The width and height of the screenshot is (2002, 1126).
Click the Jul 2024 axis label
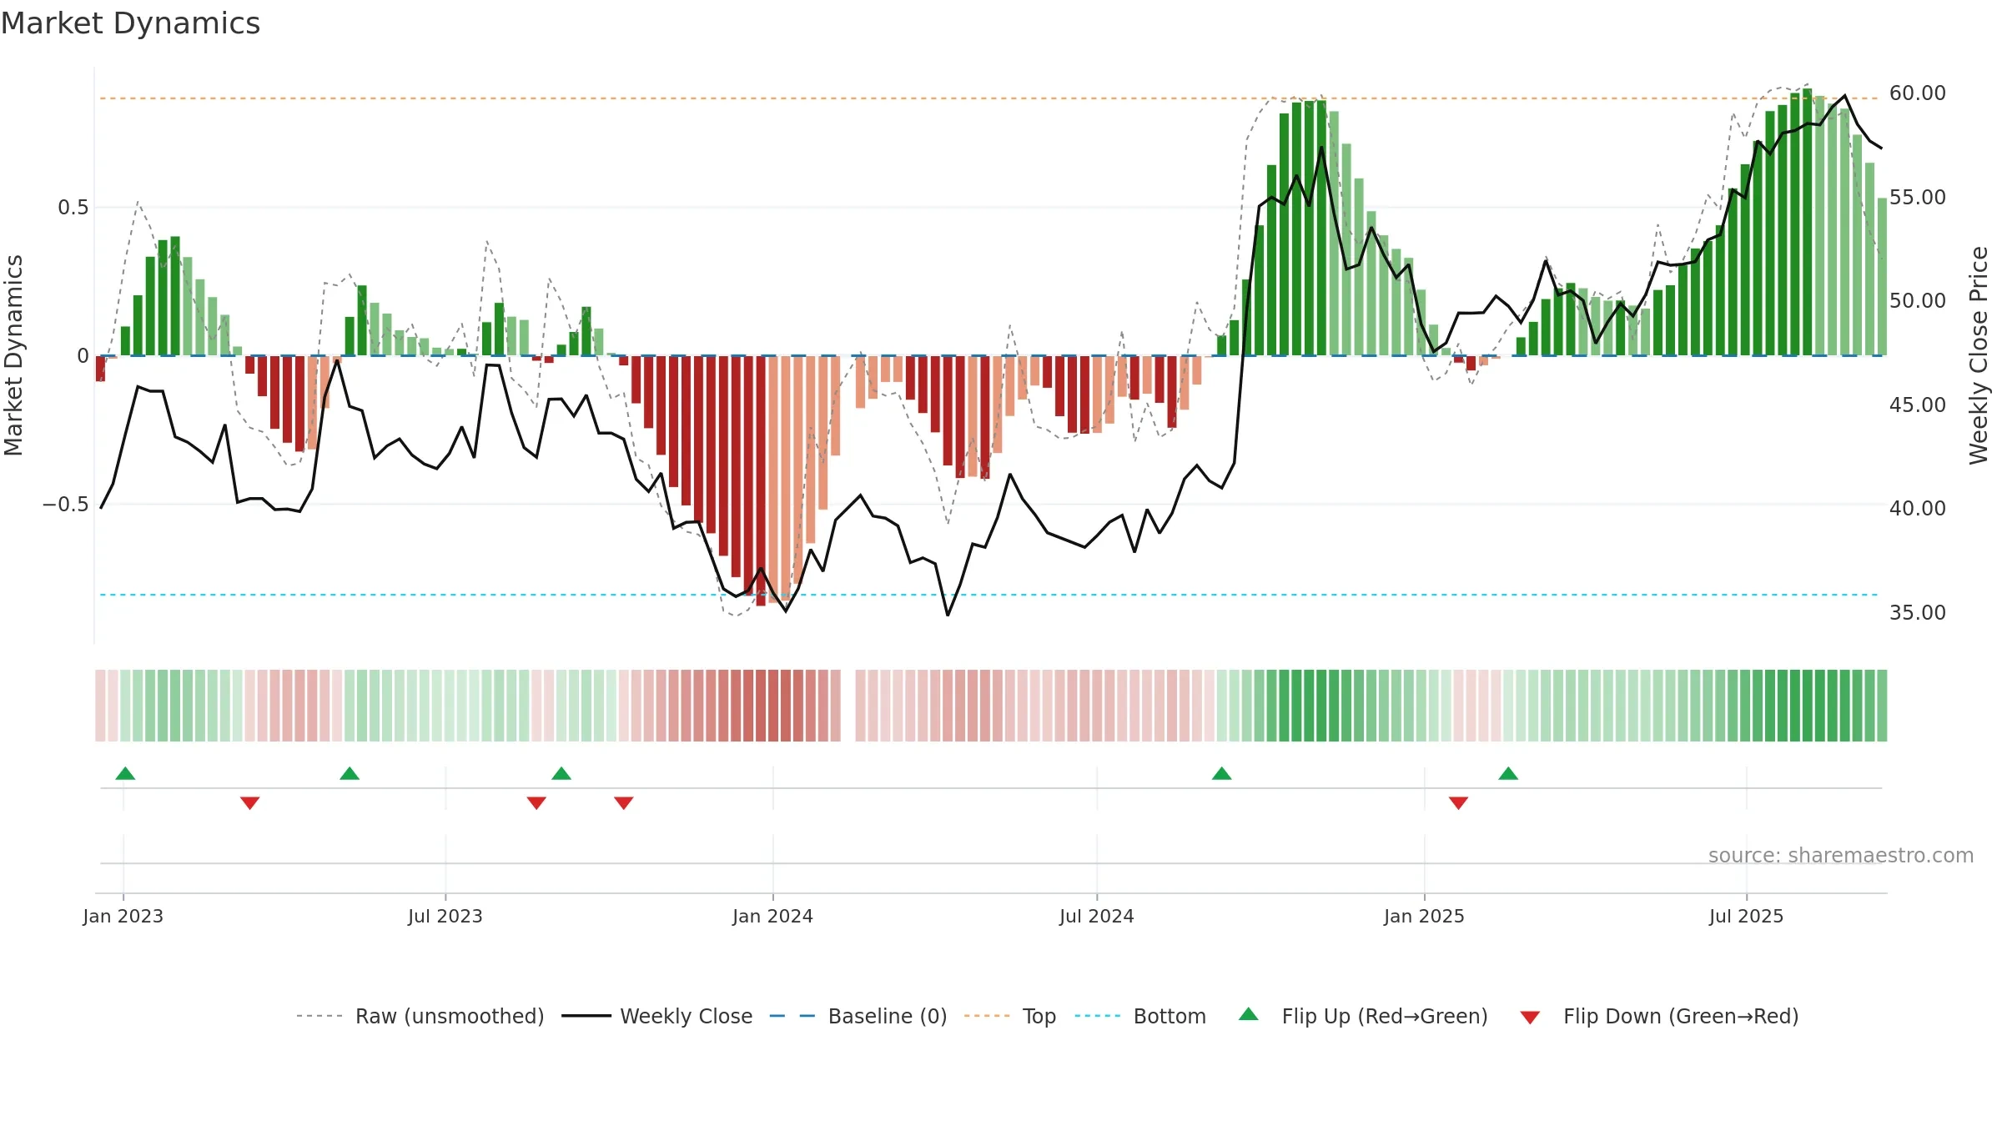(1097, 916)
